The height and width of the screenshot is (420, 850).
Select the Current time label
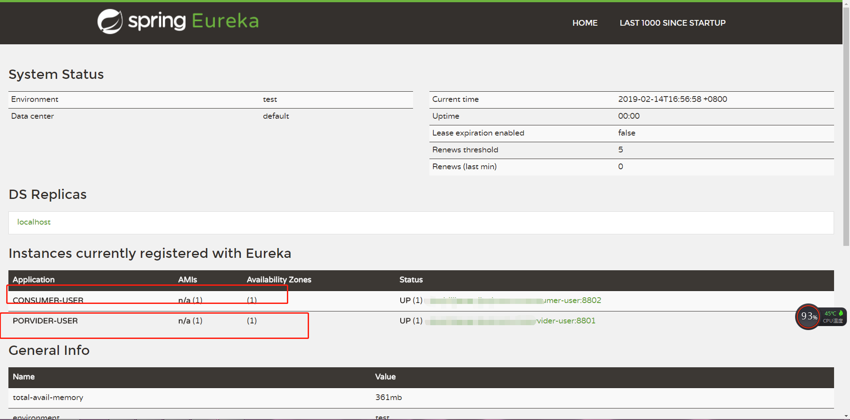pos(456,99)
